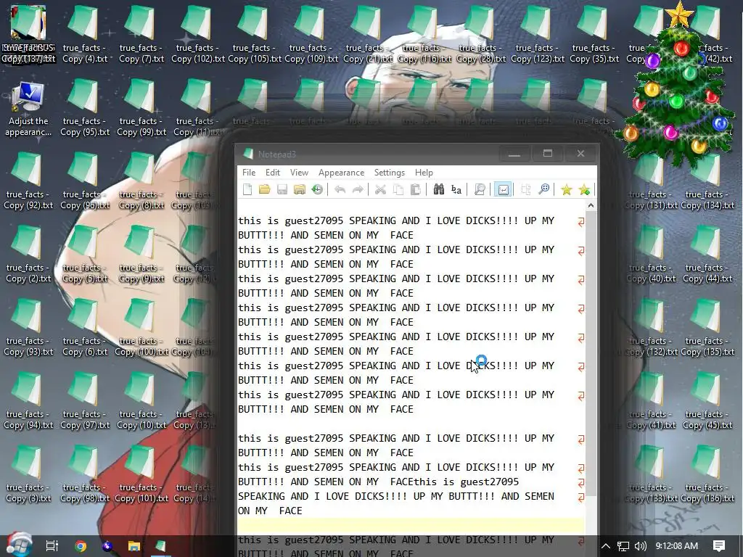Click the Copy toolbar icon in Notepad3
Viewport: 743px width, 557px height.
click(398, 190)
